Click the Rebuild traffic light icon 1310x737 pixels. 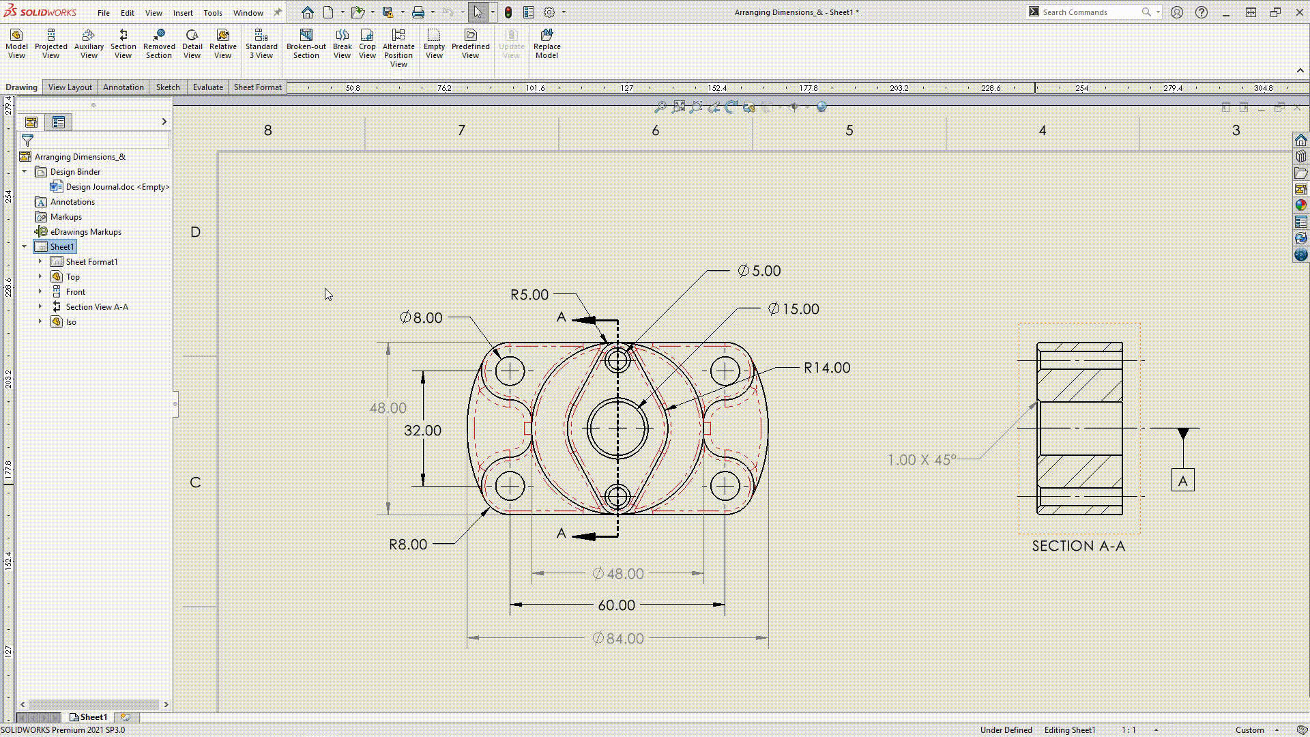(508, 12)
